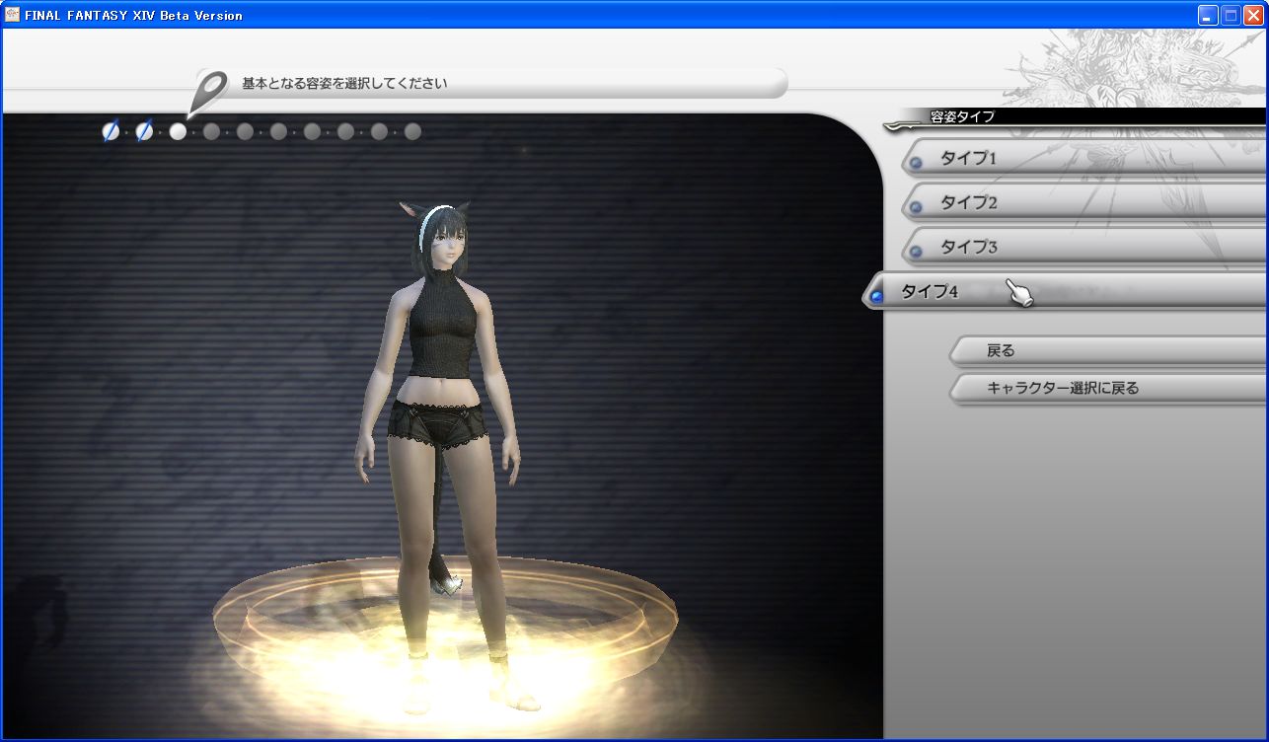Choose タイプ2 from the appearance list
The height and width of the screenshot is (742, 1269).
1083,202
